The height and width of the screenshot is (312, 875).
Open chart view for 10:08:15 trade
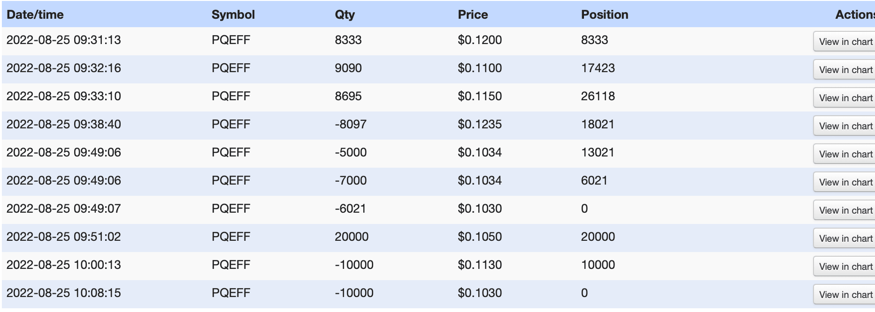pyautogui.click(x=845, y=295)
